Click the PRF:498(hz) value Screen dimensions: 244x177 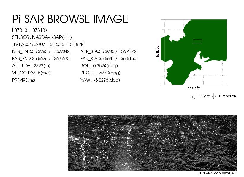pos(23,80)
